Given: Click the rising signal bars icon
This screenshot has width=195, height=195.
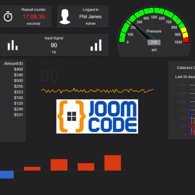Looking at the screenshot, I should pyautogui.click(x=96, y=45).
